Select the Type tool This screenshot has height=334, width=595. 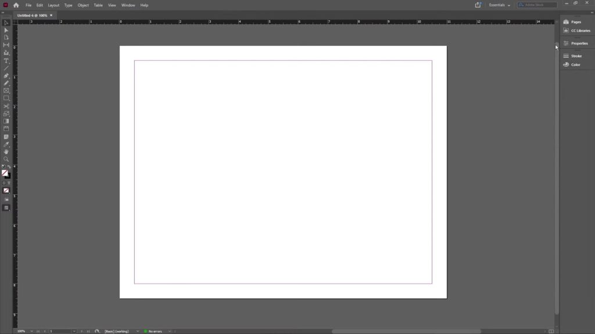tap(6, 60)
